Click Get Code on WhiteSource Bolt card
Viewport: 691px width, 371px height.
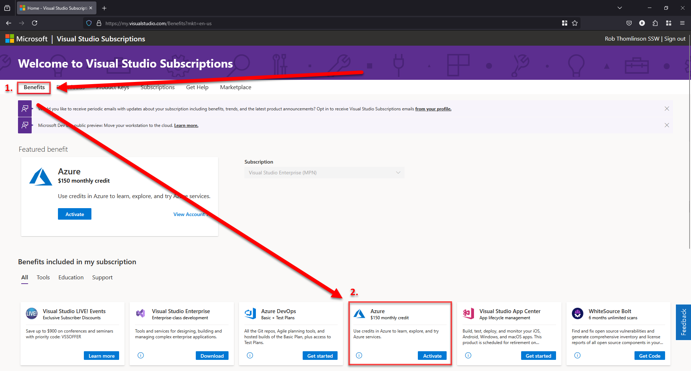point(650,356)
